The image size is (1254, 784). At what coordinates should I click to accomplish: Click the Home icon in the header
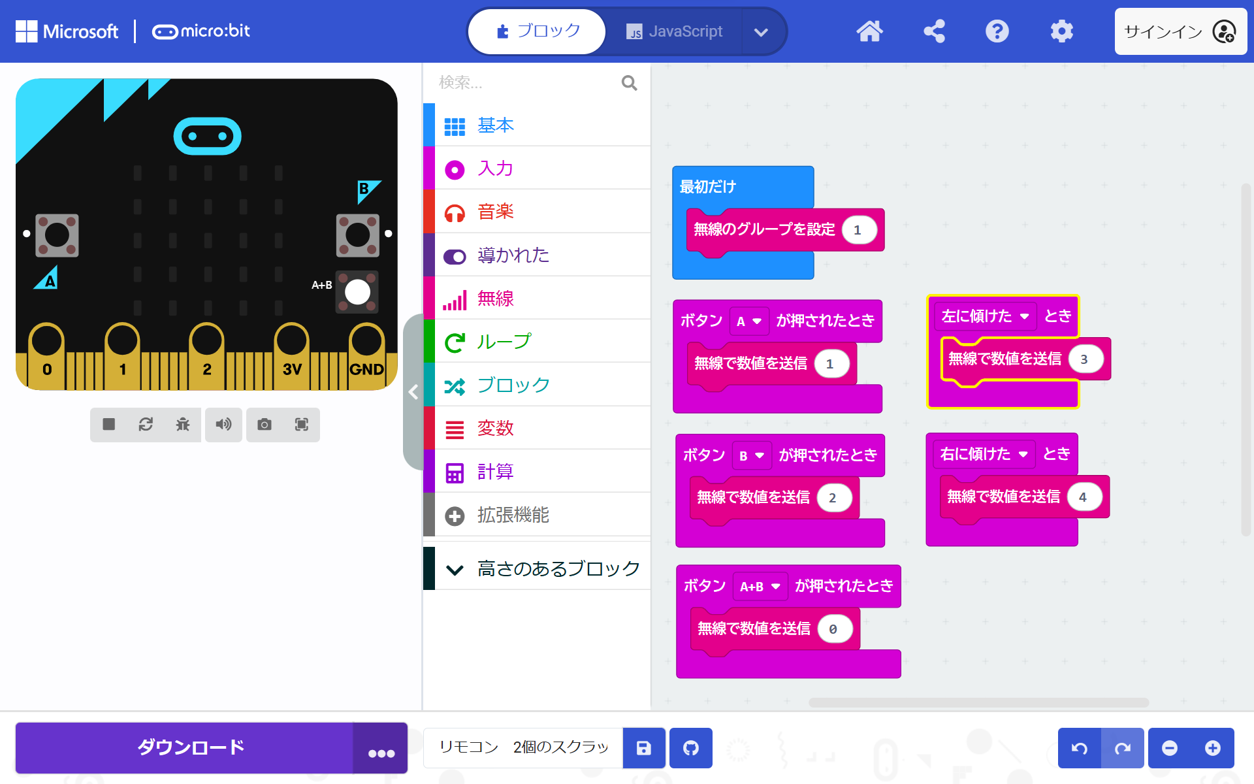[869, 31]
